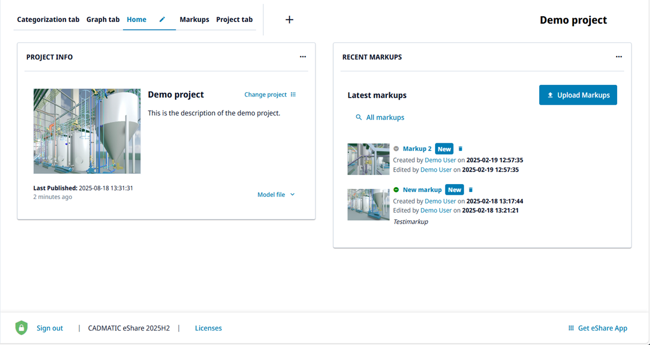Click Demo project heading in Project Info
Image resolution: width=650 pixels, height=345 pixels.
(176, 94)
